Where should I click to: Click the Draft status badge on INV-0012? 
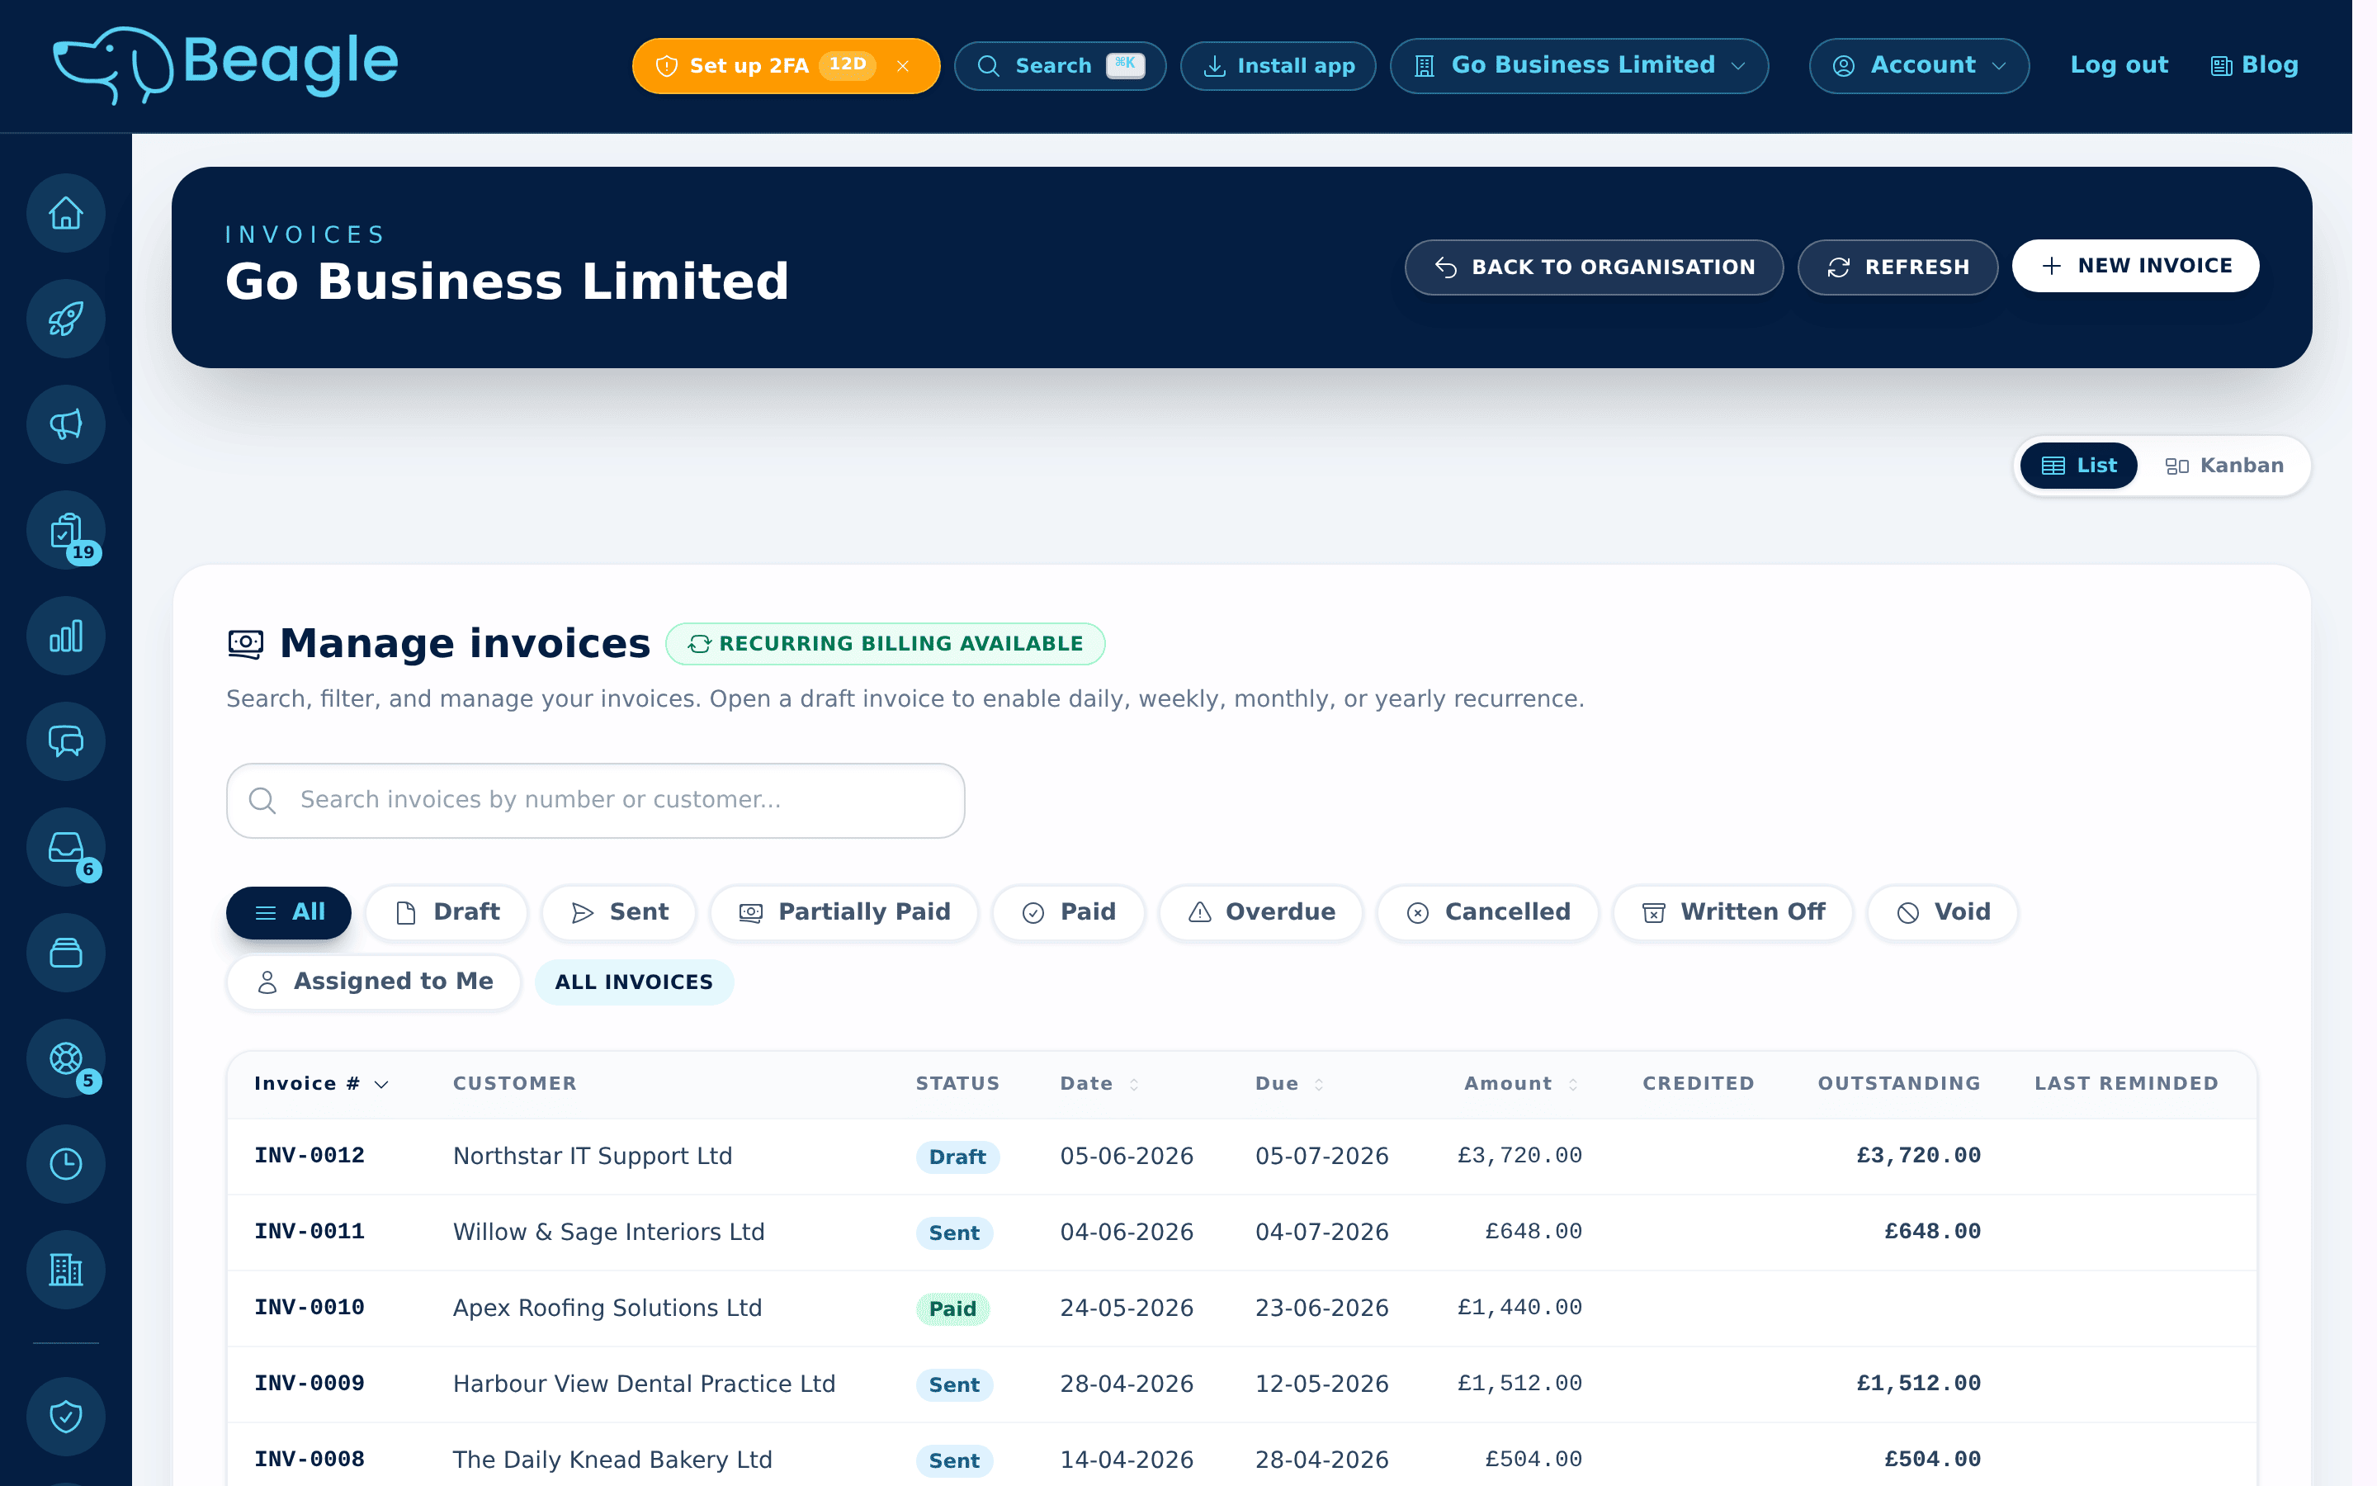click(x=957, y=1157)
